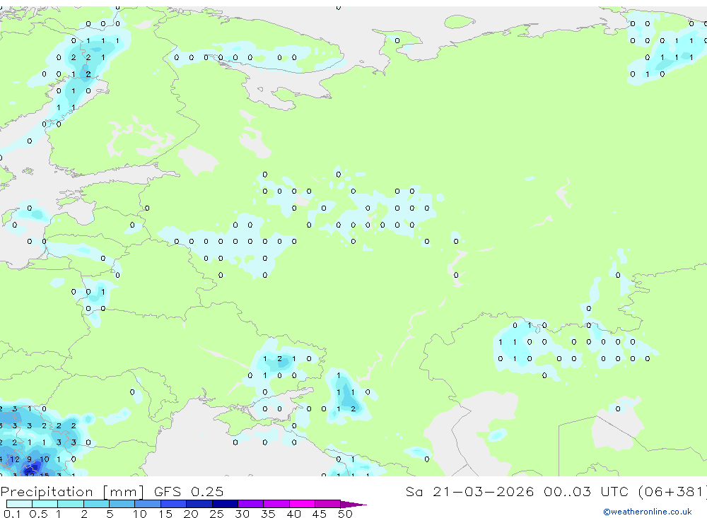This screenshot has width=707, height=518.
Task: Open the weatheronline.co.uk copyright link
Action: [x=648, y=512]
